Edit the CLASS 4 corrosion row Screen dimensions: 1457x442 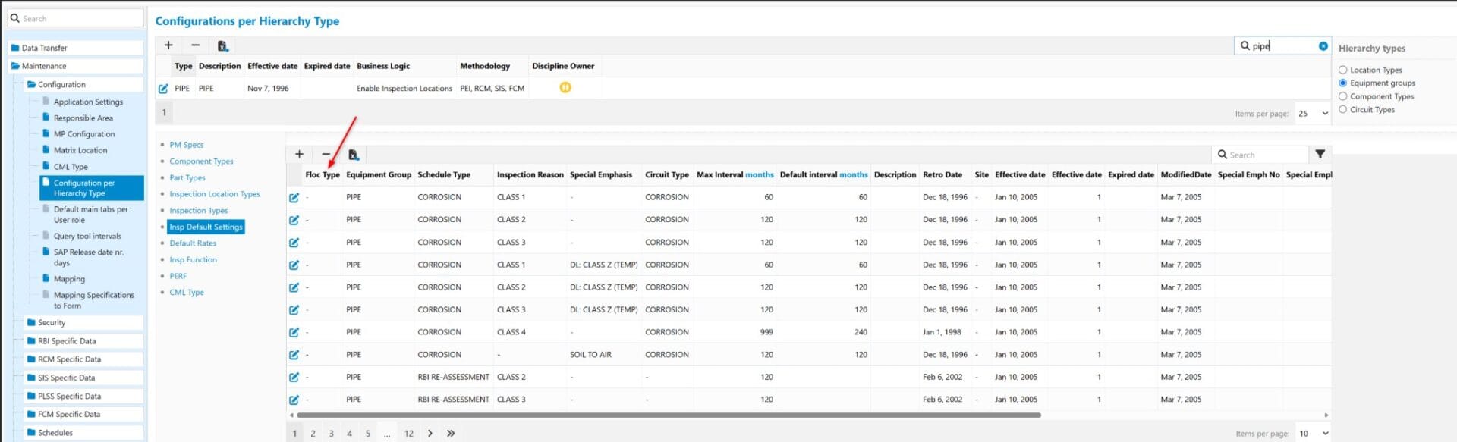(x=294, y=332)
